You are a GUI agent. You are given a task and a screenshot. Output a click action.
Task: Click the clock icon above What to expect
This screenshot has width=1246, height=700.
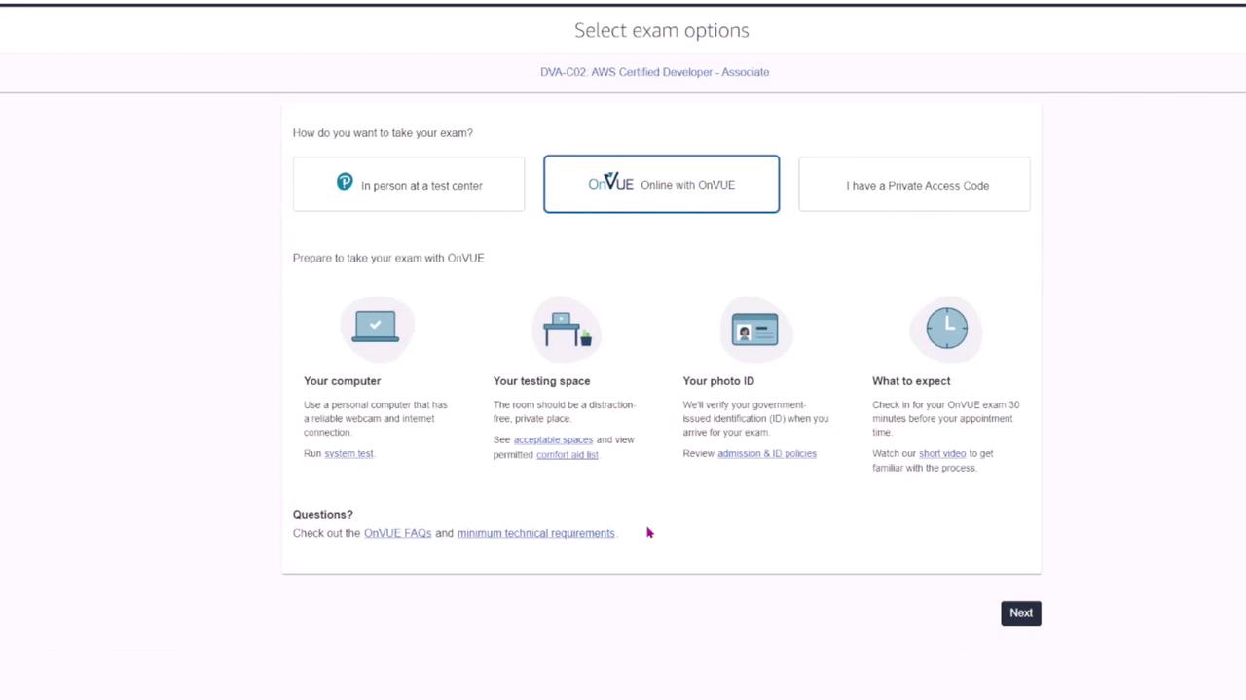point(947,328)
